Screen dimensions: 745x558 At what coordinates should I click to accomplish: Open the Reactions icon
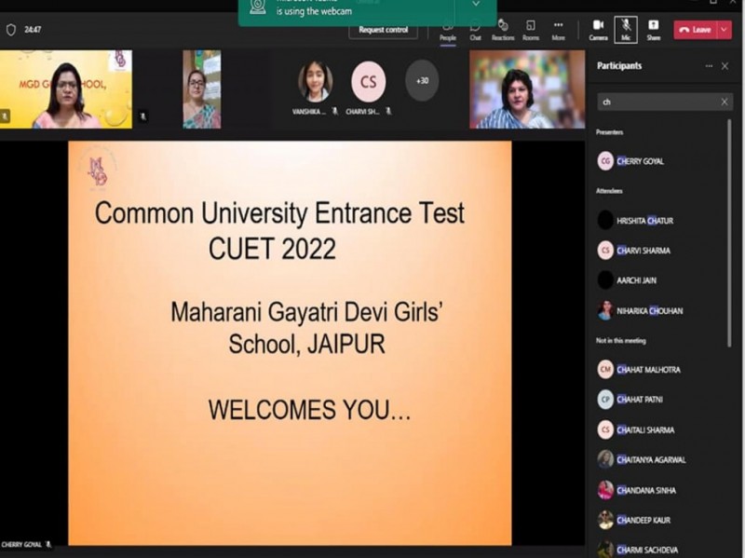tap(503, 30)
